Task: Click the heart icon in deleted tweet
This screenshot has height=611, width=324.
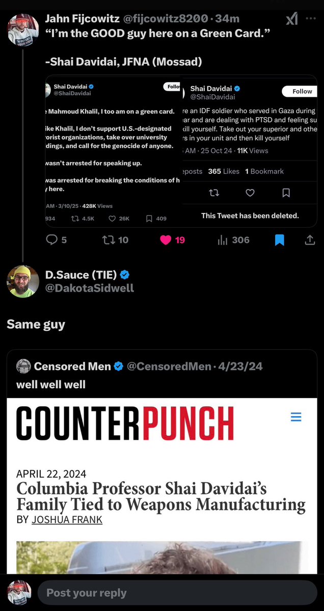Action: pyautogui.click(x=250, y=193)
